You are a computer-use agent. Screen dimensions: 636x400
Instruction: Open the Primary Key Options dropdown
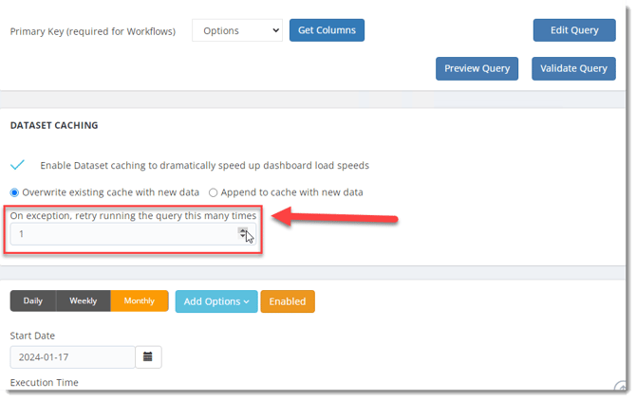point(236,30)
